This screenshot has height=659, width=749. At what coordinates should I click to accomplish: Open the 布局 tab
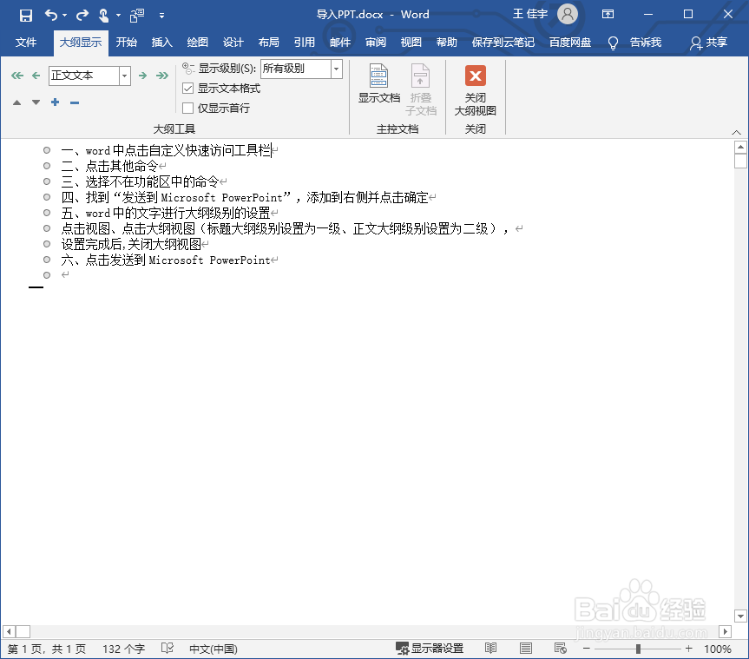(x=268, y=43)
